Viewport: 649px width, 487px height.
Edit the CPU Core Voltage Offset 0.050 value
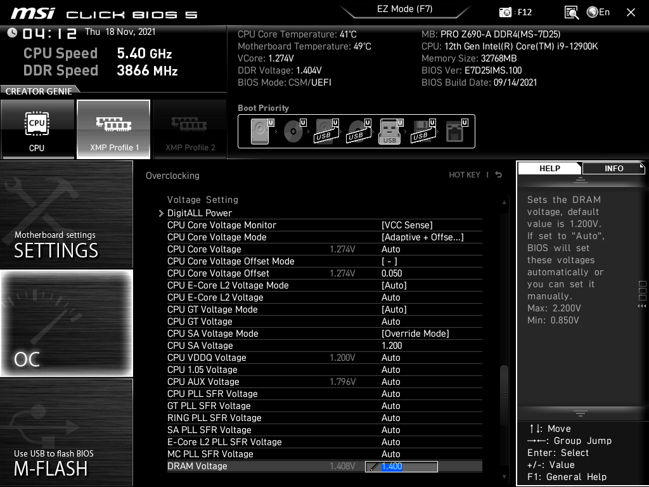tap(392, 273)
